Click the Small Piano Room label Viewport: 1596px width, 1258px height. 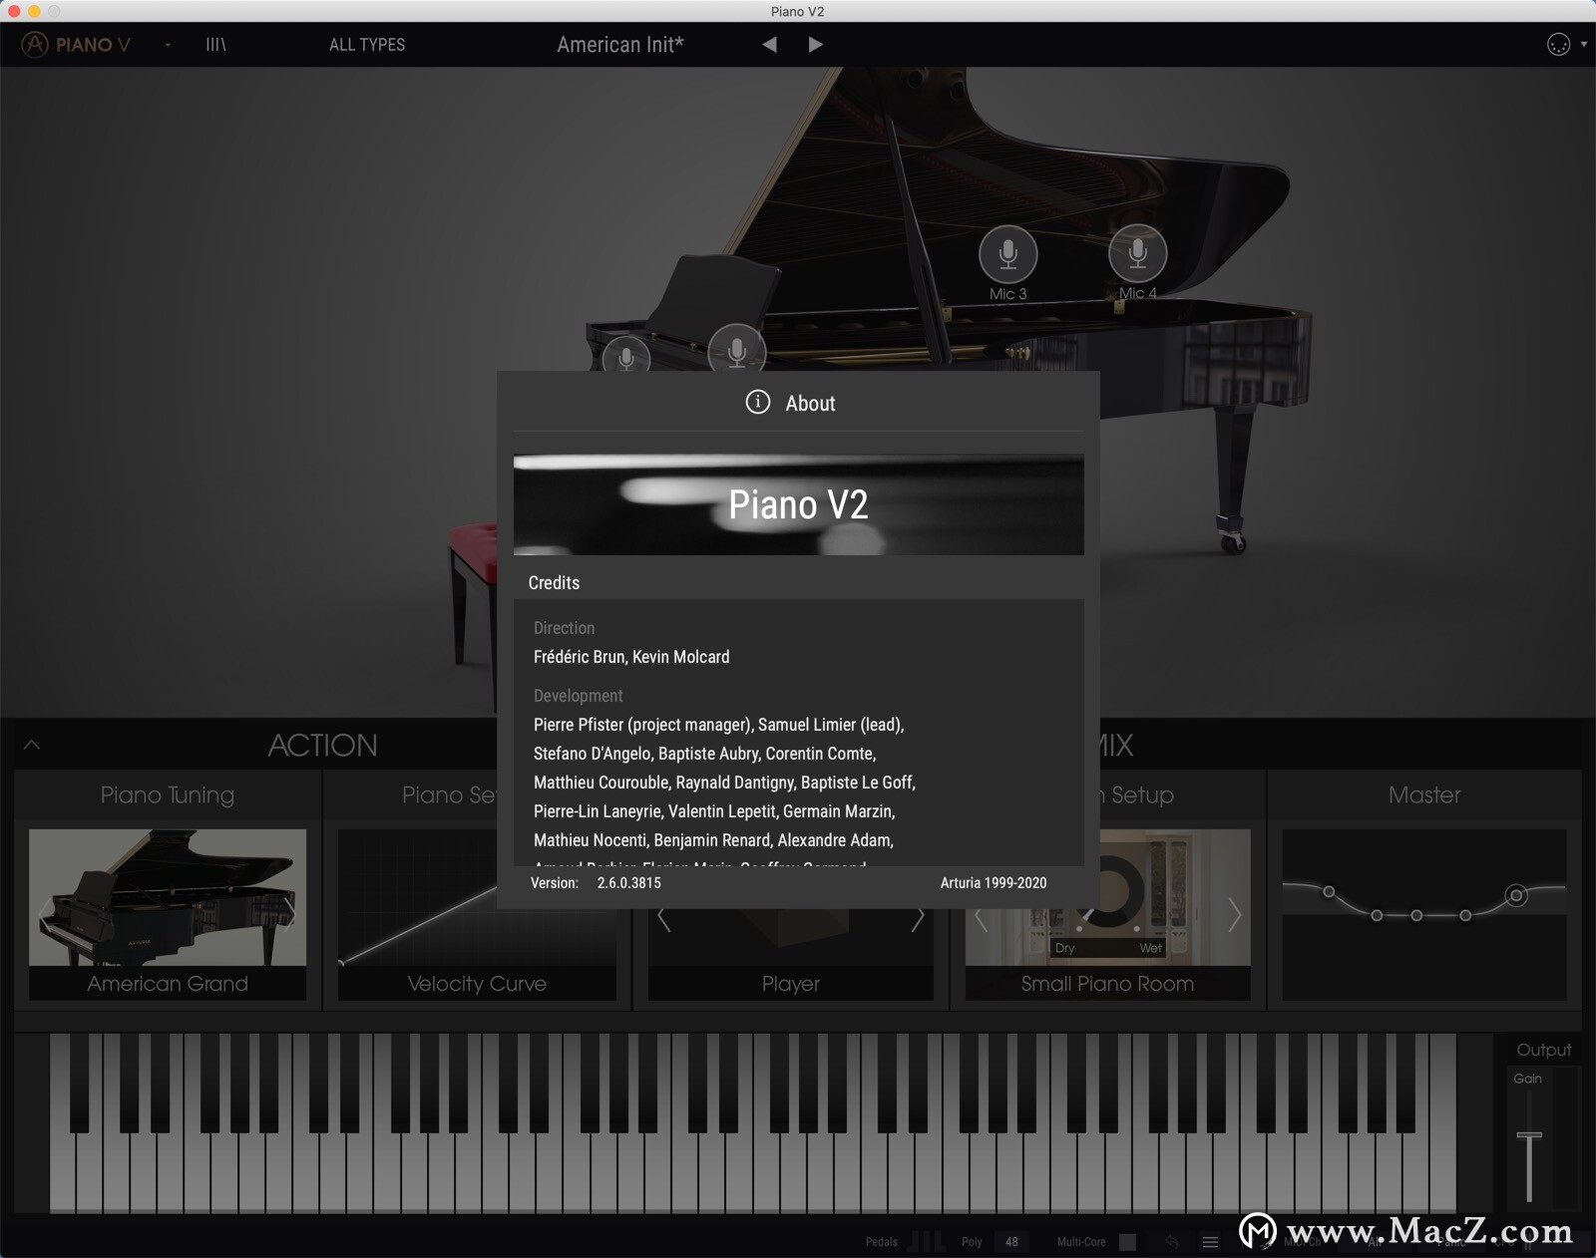point(1107,984)
